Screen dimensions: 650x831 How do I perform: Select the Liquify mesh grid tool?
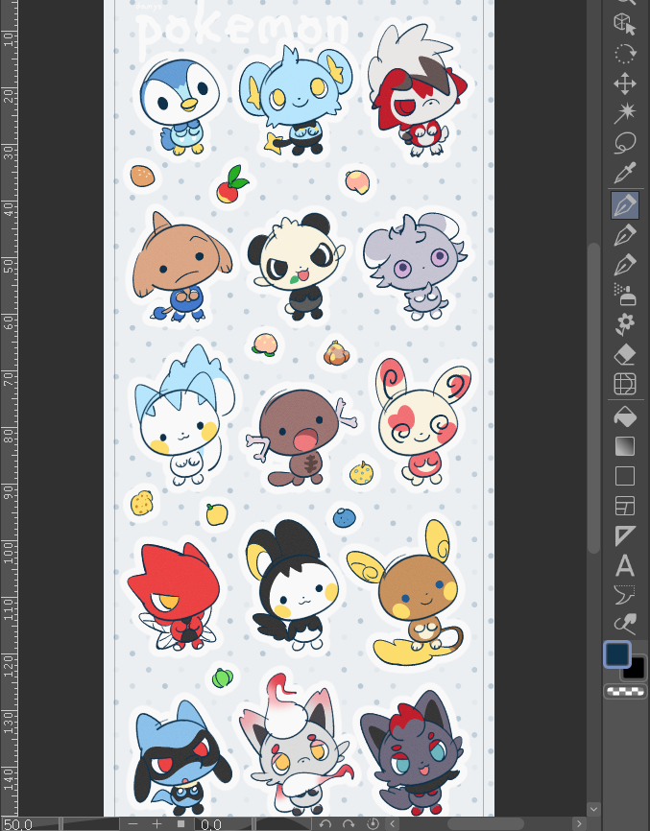point(625,384)
